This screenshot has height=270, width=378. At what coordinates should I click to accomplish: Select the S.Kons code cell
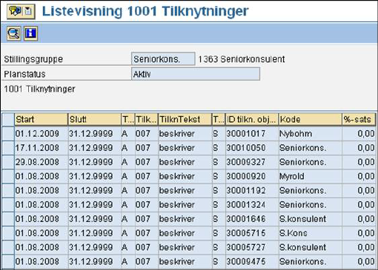click(x=311, y=233)
